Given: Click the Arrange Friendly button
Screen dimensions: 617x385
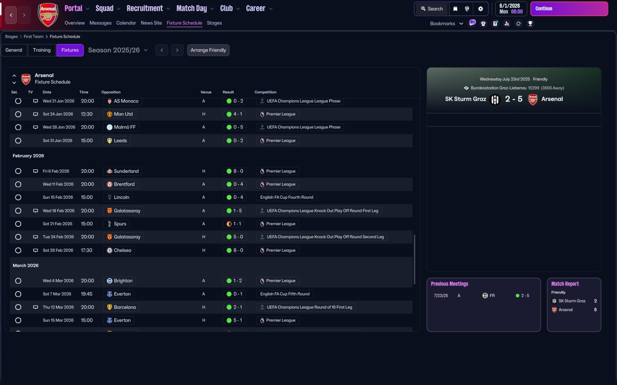Looking at the screenshot, I should click(x=208, y=50).
